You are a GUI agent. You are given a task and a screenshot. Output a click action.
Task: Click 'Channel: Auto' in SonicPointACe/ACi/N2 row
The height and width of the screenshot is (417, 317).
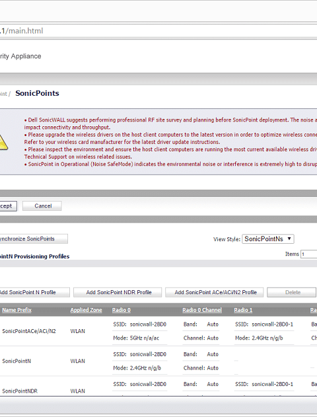click(201, 338)
